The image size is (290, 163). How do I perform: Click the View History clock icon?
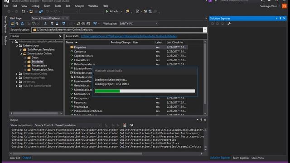pos(83,24)
